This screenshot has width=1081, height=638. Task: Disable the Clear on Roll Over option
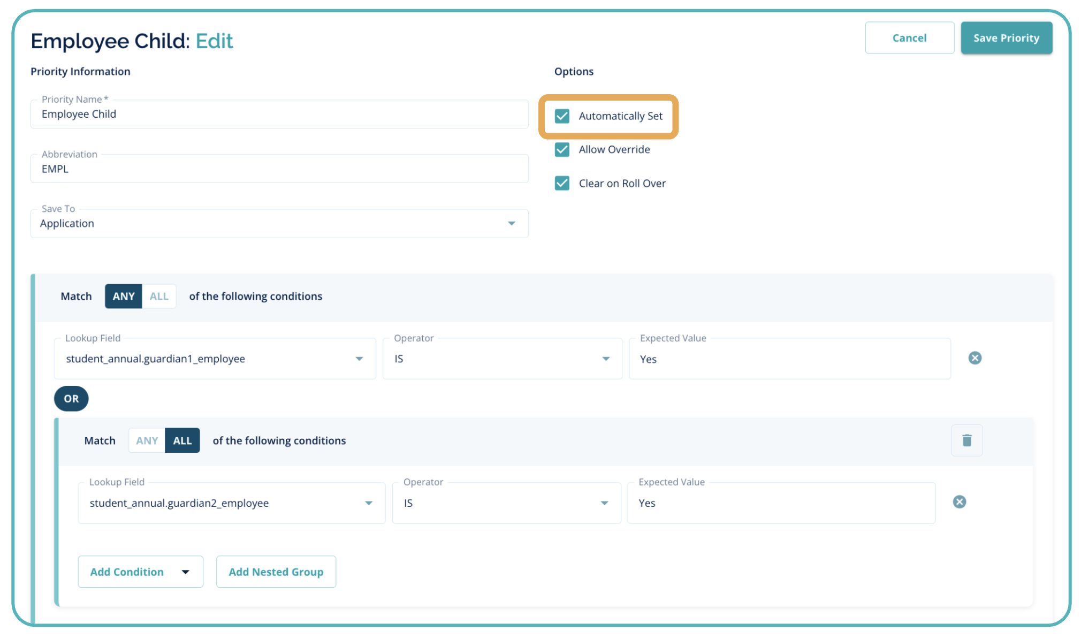(x=562, y=184)
